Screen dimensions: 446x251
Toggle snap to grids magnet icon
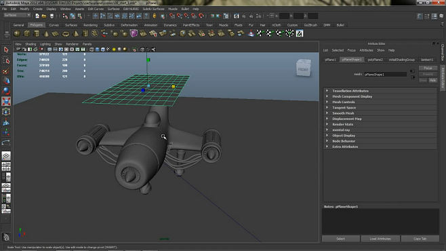point(172,16)
